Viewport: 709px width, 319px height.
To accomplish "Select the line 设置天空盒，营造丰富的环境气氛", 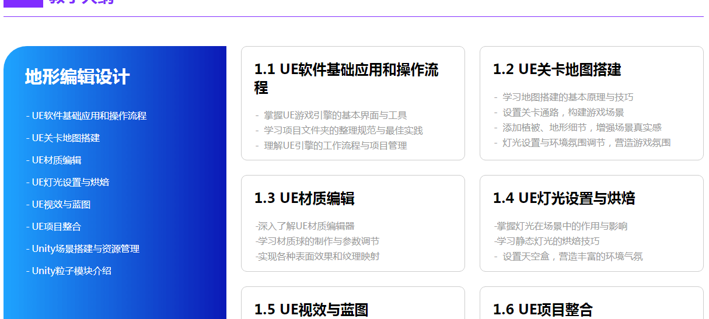I will 568,257.
